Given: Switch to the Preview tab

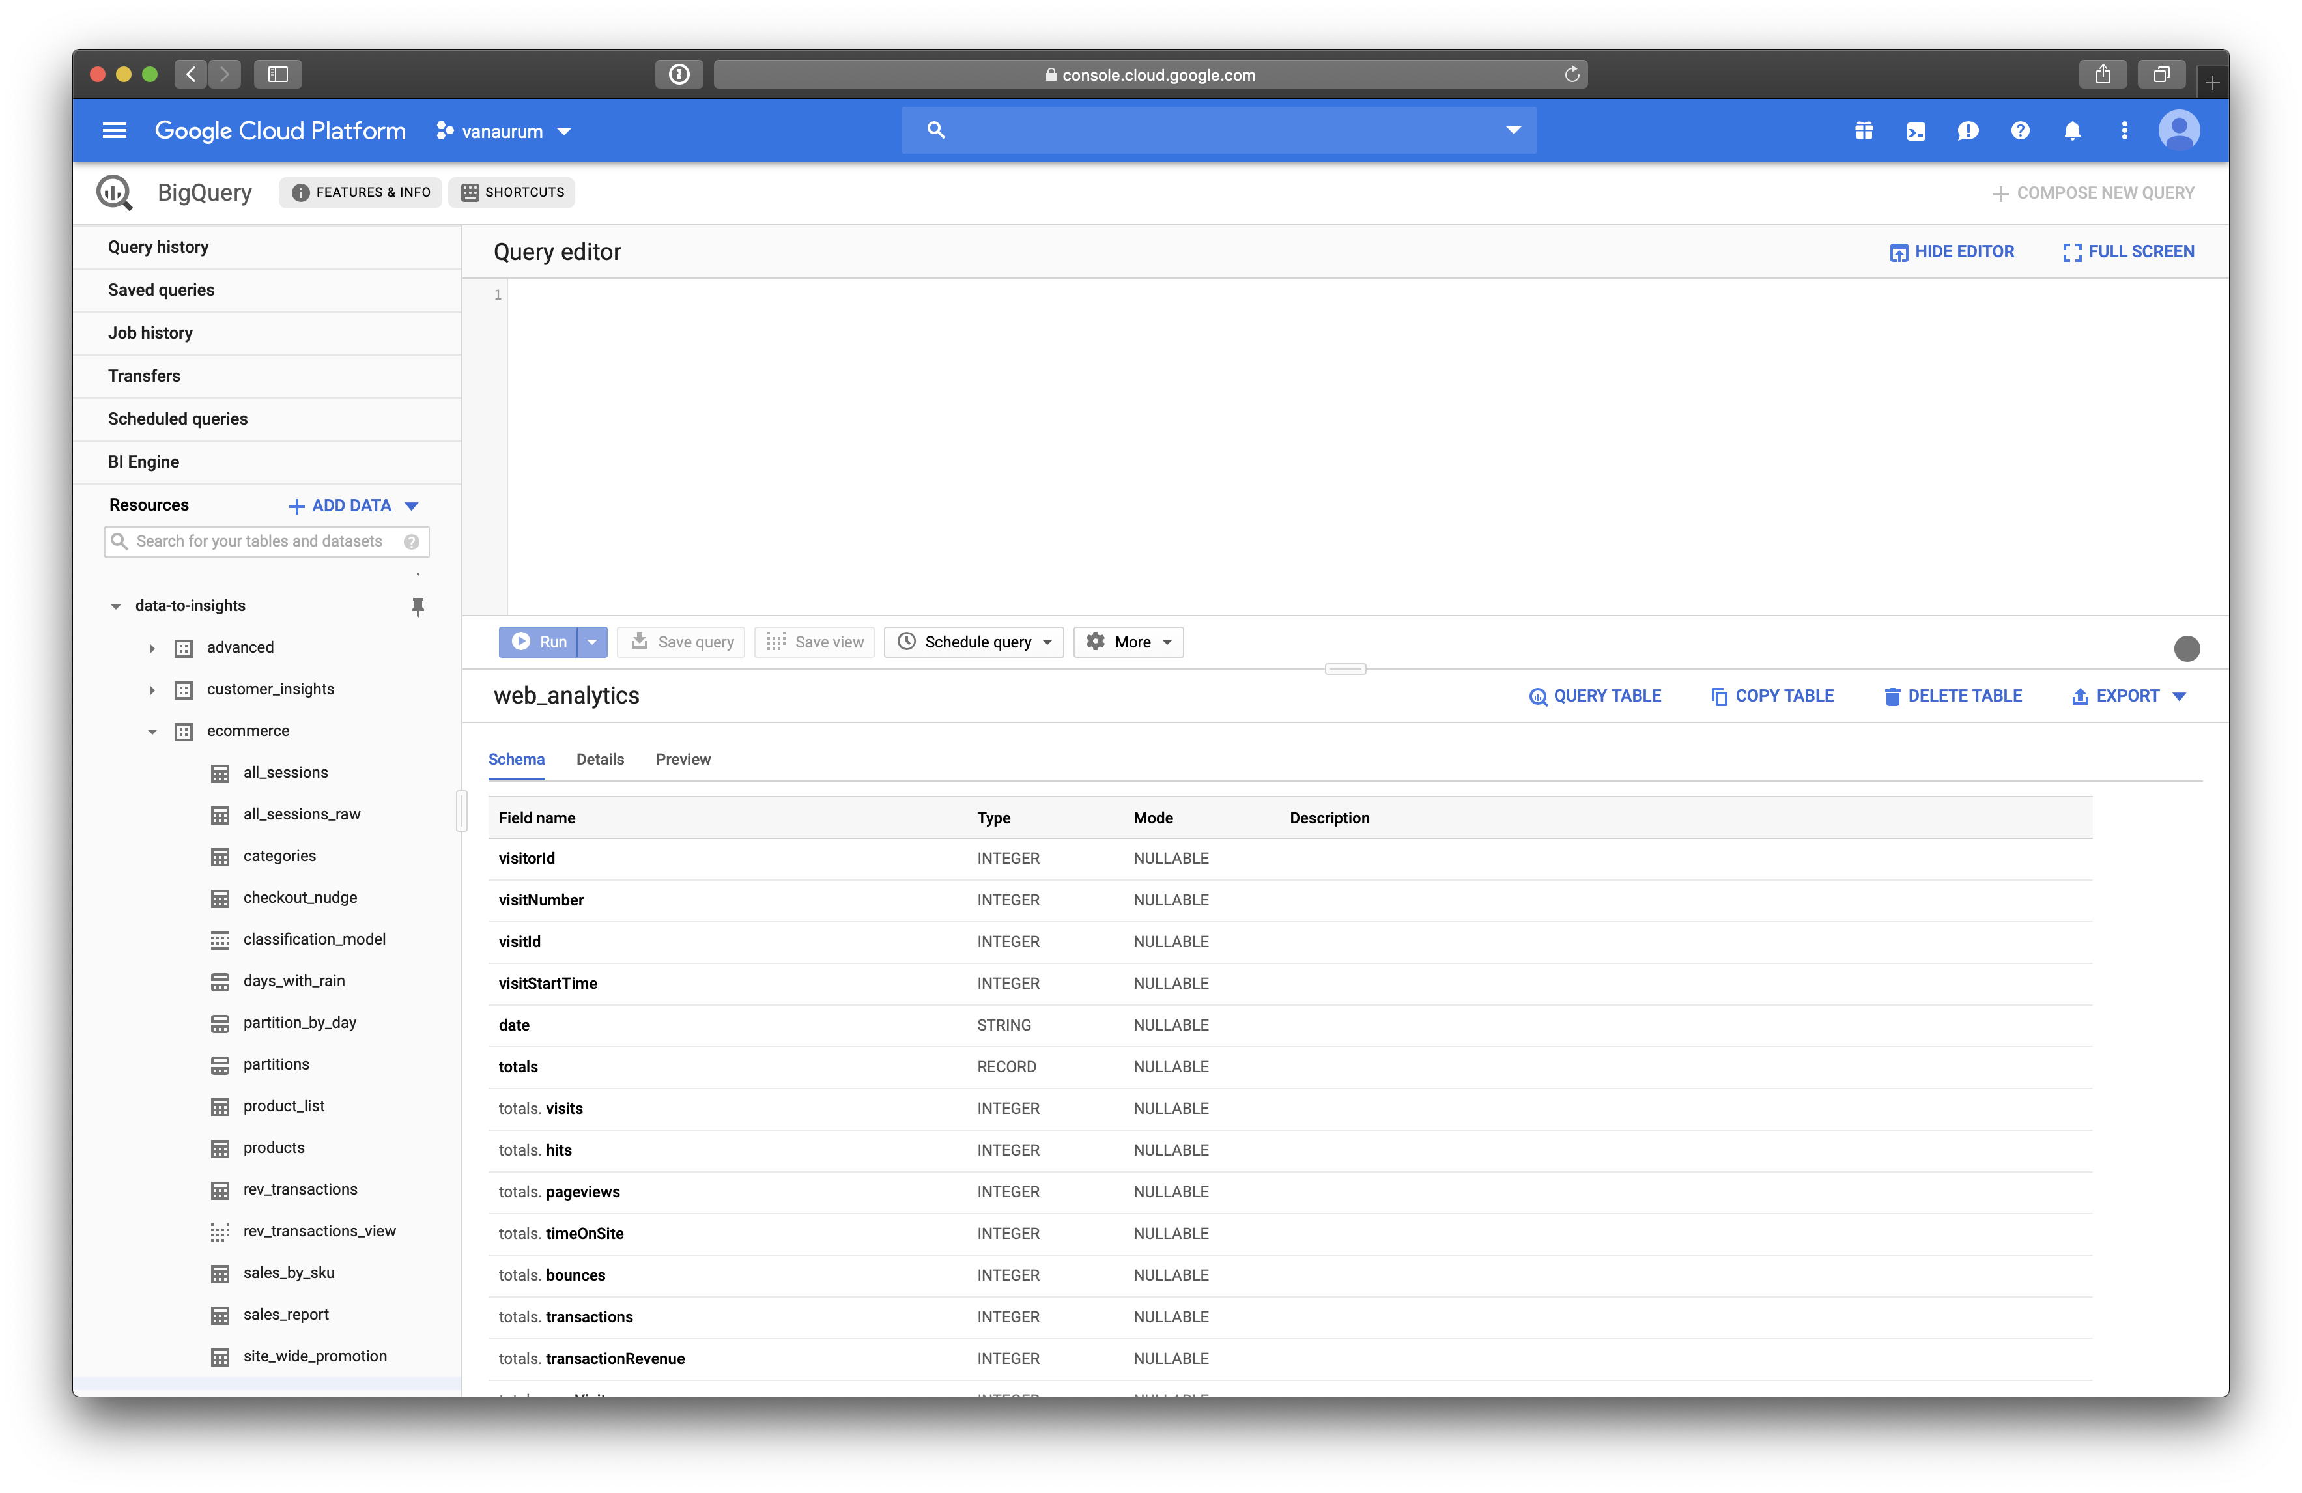Looking at the screenshot, I should pyautogui.click(x=683, y=759).
